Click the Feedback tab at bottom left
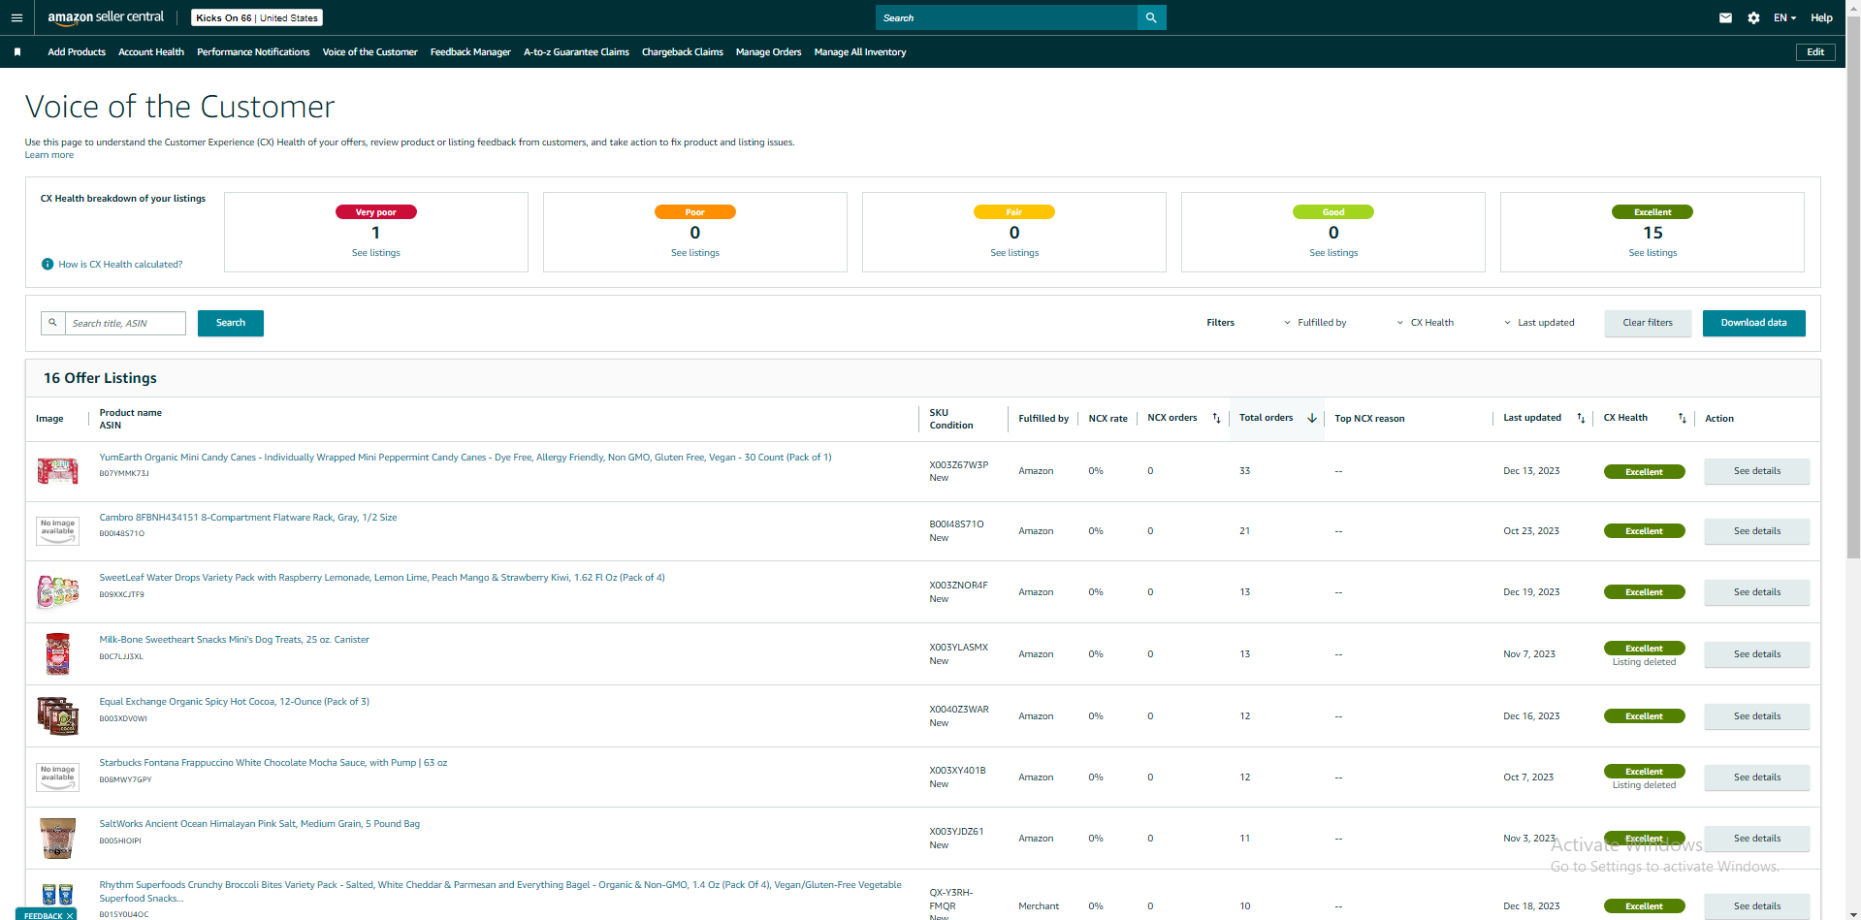The image size is (1861, 920). pyautogui.click(x=45, y=914)
